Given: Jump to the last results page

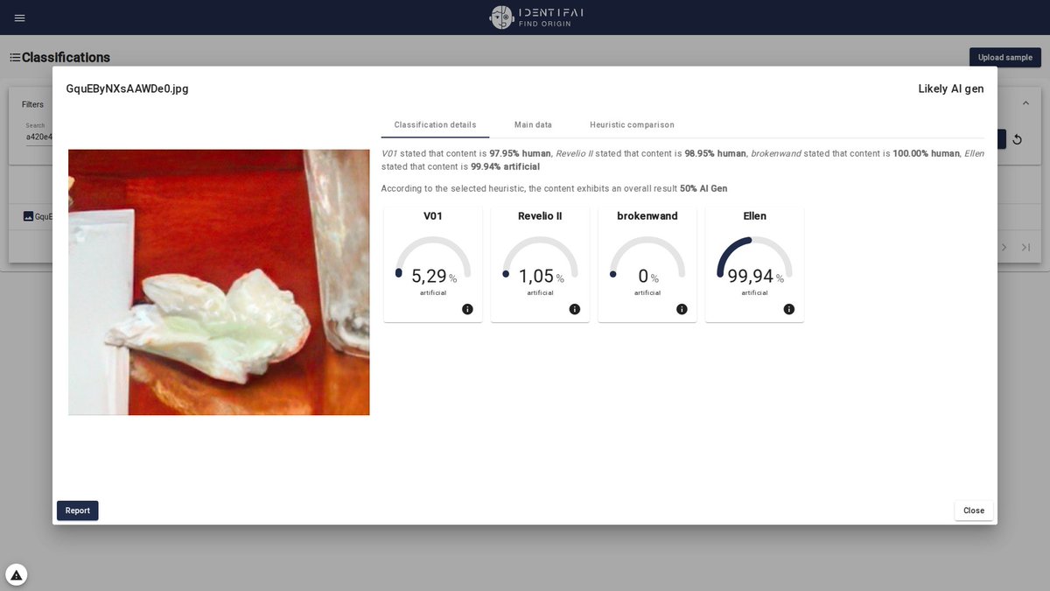Looking at the screenshot, I should point(1025,247).
